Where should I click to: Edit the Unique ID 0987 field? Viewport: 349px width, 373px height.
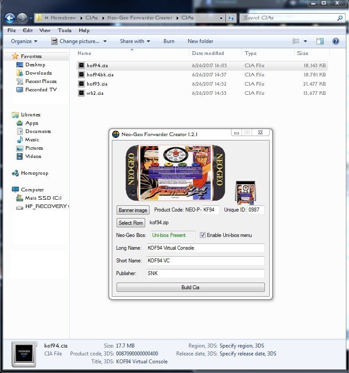click(256, 210)
